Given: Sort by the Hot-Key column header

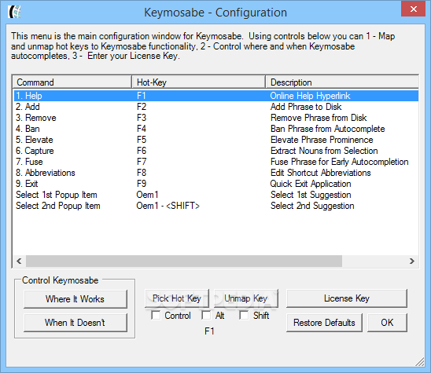Looking at the screenshot, I should [x=198, y=82].
